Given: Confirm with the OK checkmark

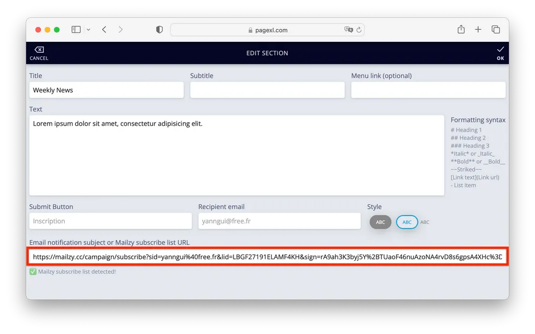Looking at the screenshot, I should tap(500, 50).
